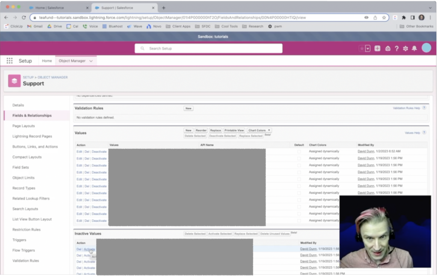Open Validation Rules in sidebar
The image size is (438, 276).
point(26,261)
